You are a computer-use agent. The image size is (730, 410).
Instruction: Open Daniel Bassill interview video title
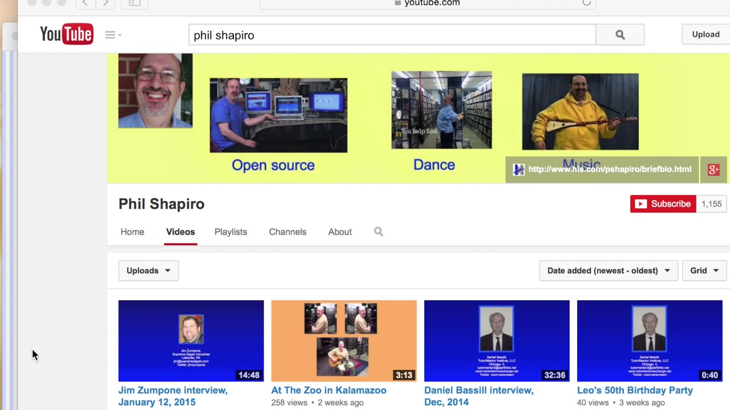(x=479, y=396)
